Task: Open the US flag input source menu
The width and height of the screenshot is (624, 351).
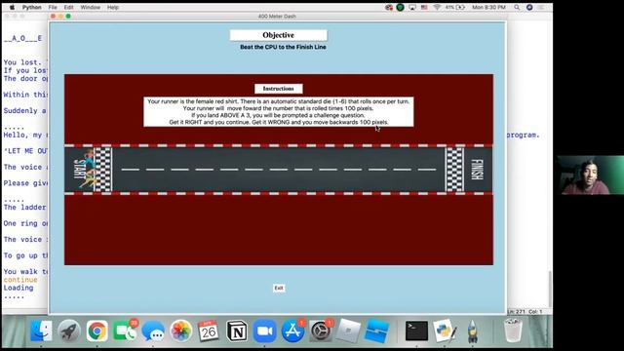Action: point(424,7)
